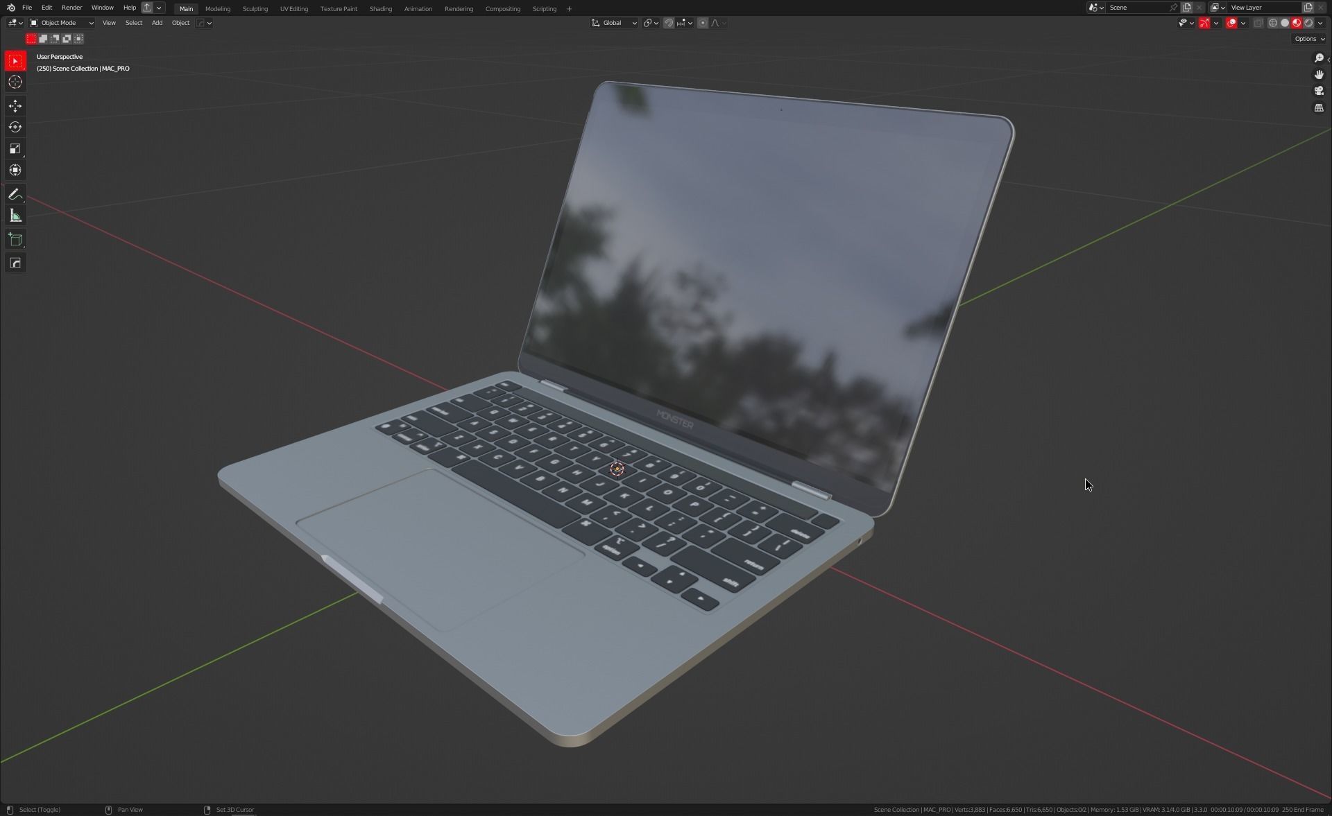Open the viewport Select menu
This screenshot has height=816, width=1332.
tap(133, 23)
